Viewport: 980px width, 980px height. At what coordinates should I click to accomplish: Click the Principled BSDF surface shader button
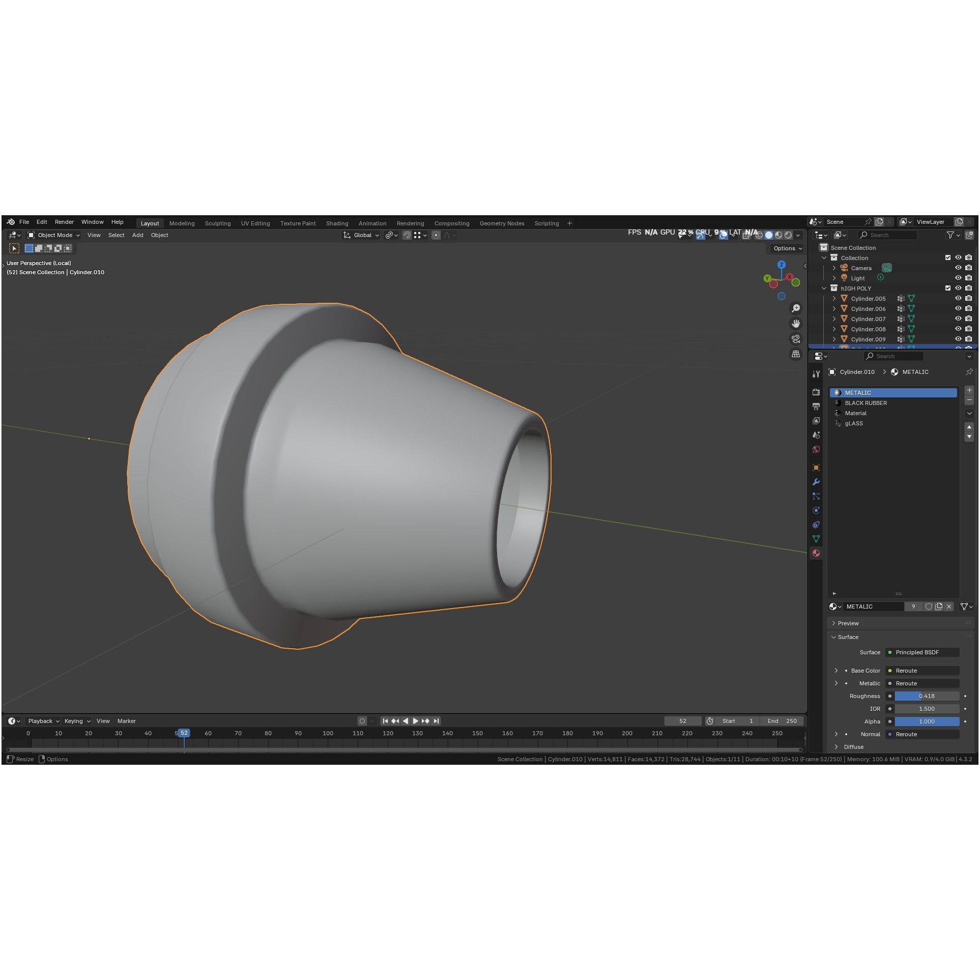[923, 652]
